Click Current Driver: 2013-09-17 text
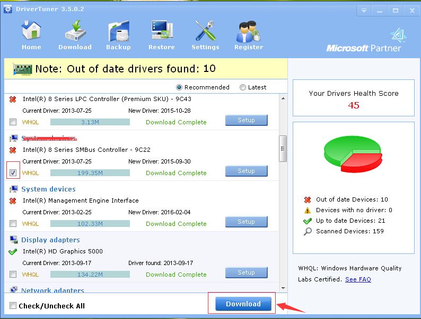 (x=57, y=263)
